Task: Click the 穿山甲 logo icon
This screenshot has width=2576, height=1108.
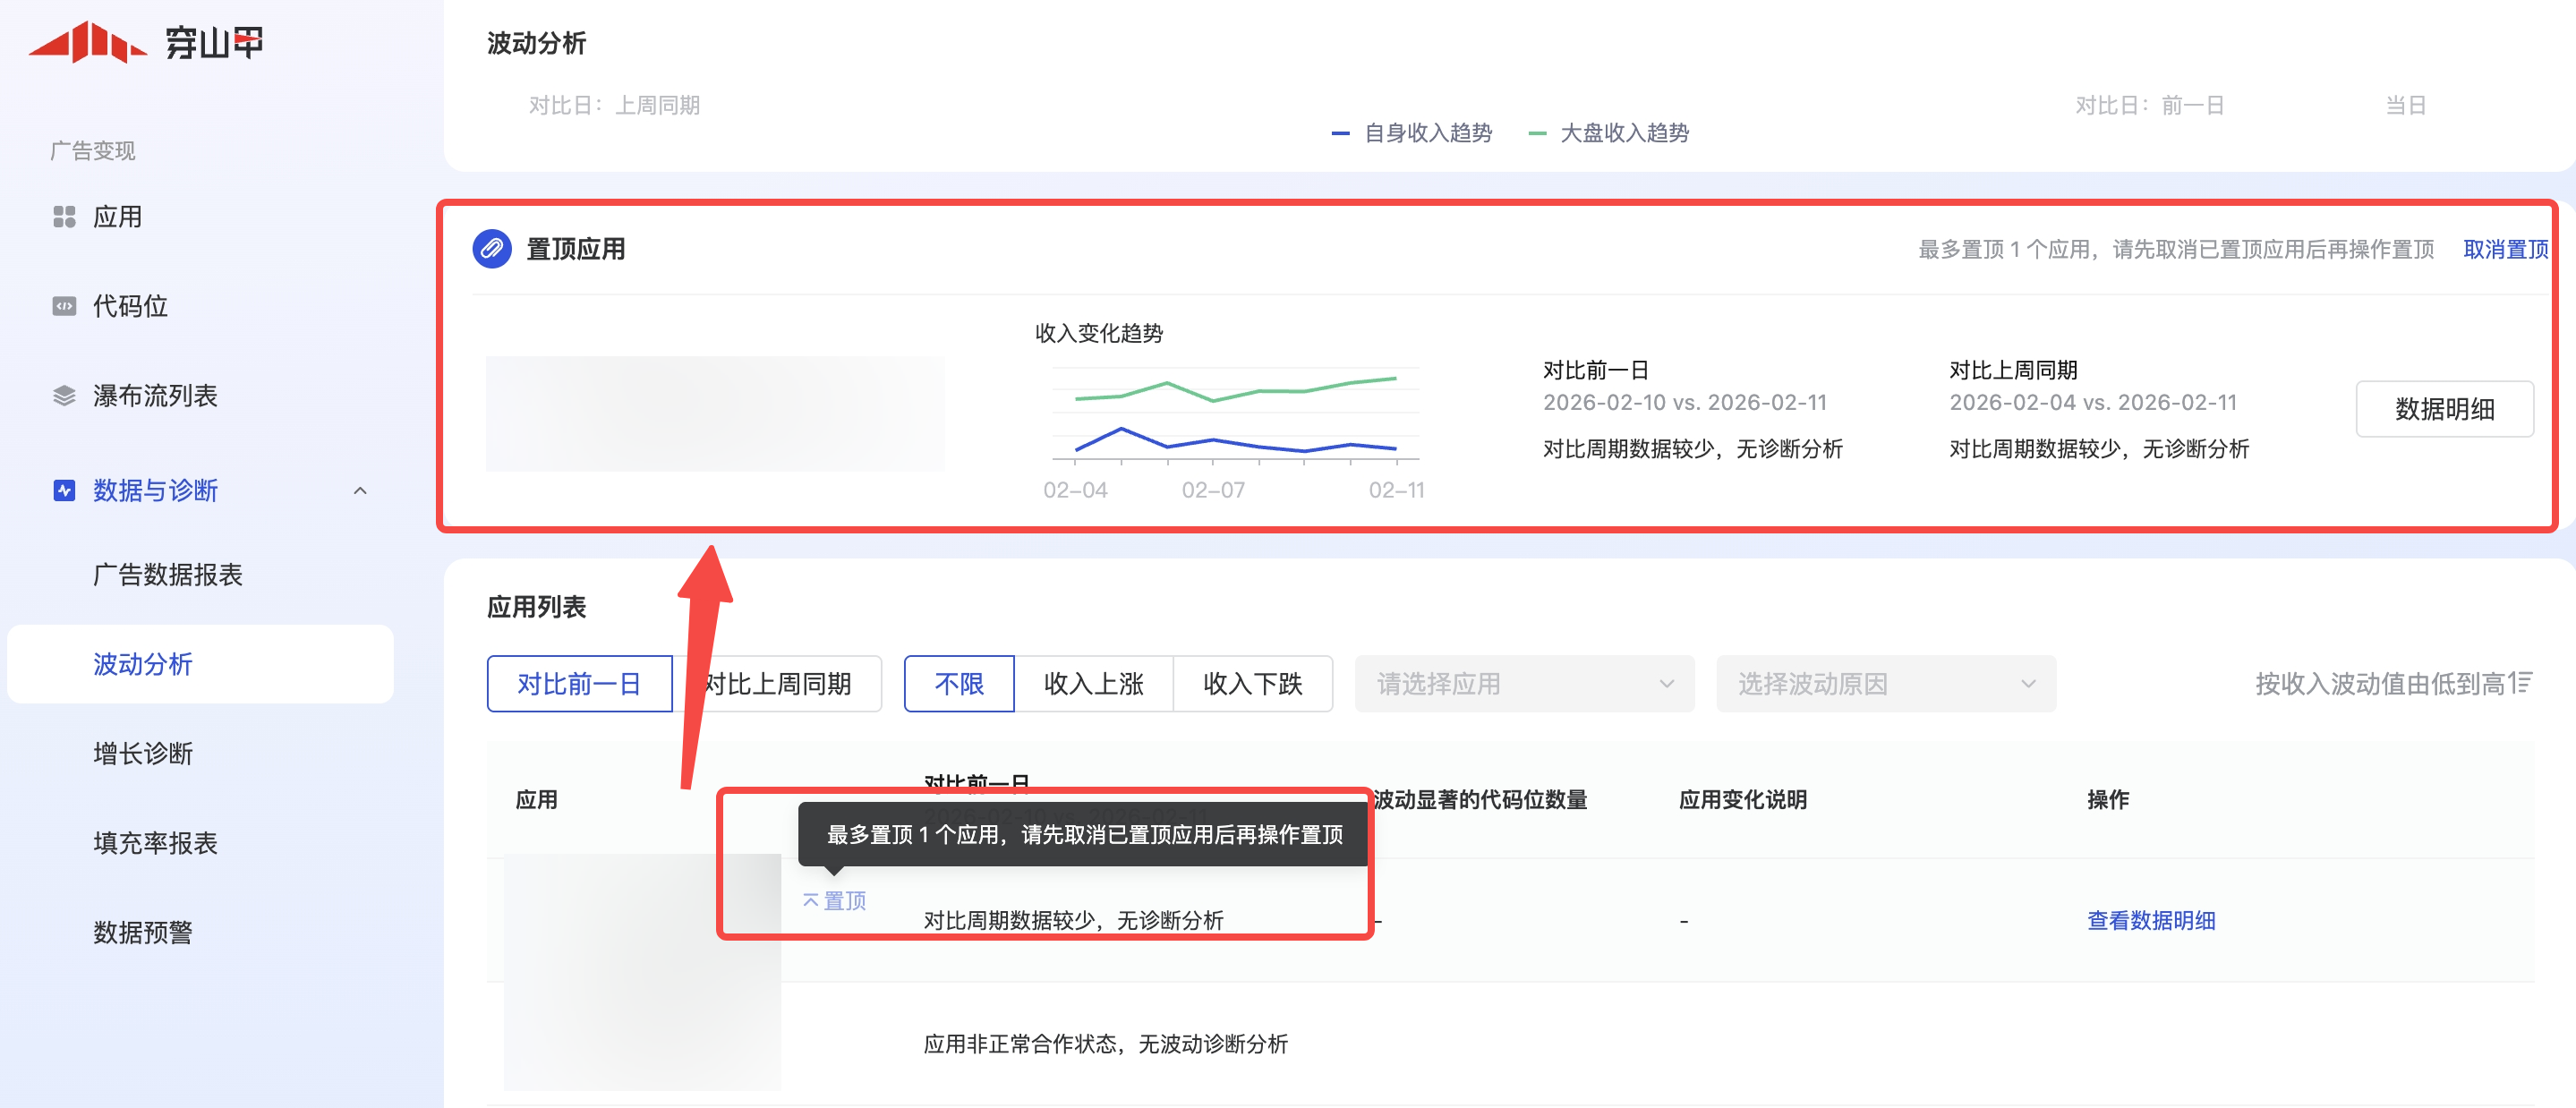Action: pyautogui.click(x=88, y=43)
